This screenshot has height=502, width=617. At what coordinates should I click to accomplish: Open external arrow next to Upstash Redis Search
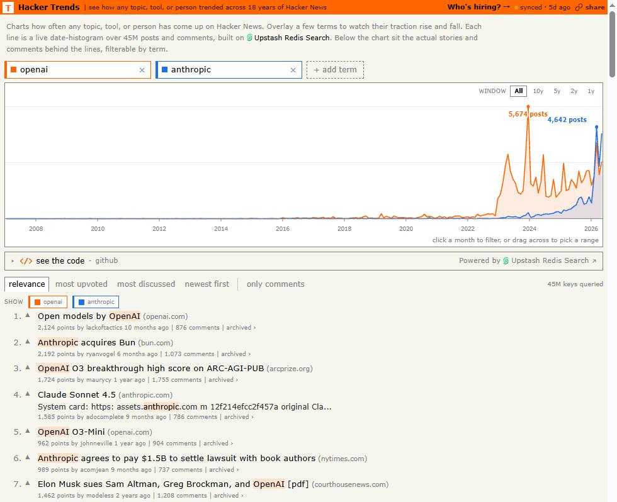tap(594, 260)
